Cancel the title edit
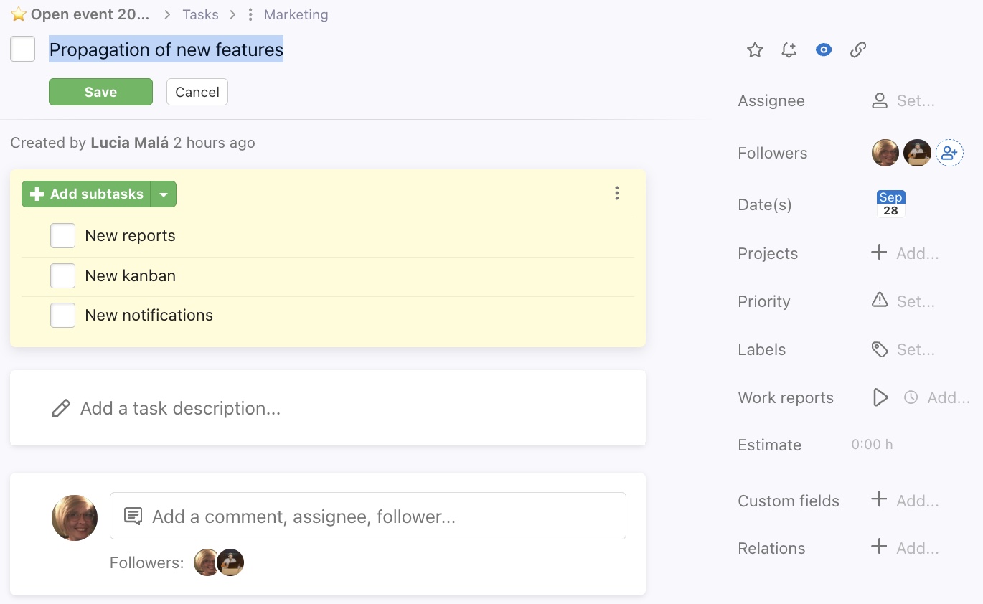The height and width of the screenshot is (604, 983). [197, 92]
